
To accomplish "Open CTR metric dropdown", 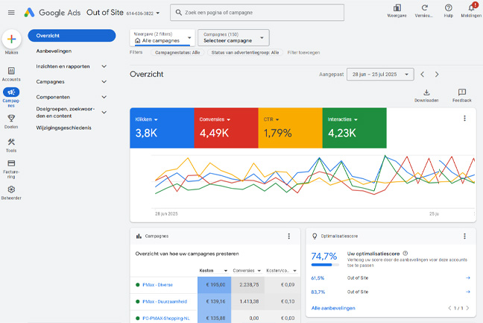I will click(x=277, y=119).
